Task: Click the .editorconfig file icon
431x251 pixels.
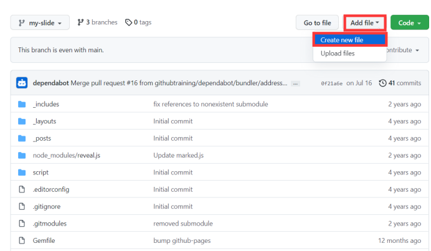Action: pos(22,189)
